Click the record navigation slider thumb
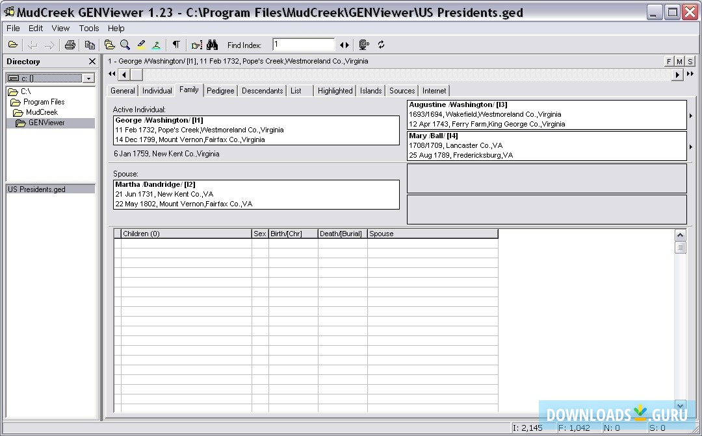Image resolution: width=702 pixels, height=436 pixels. pyautogui.click(x=136, y=75)
